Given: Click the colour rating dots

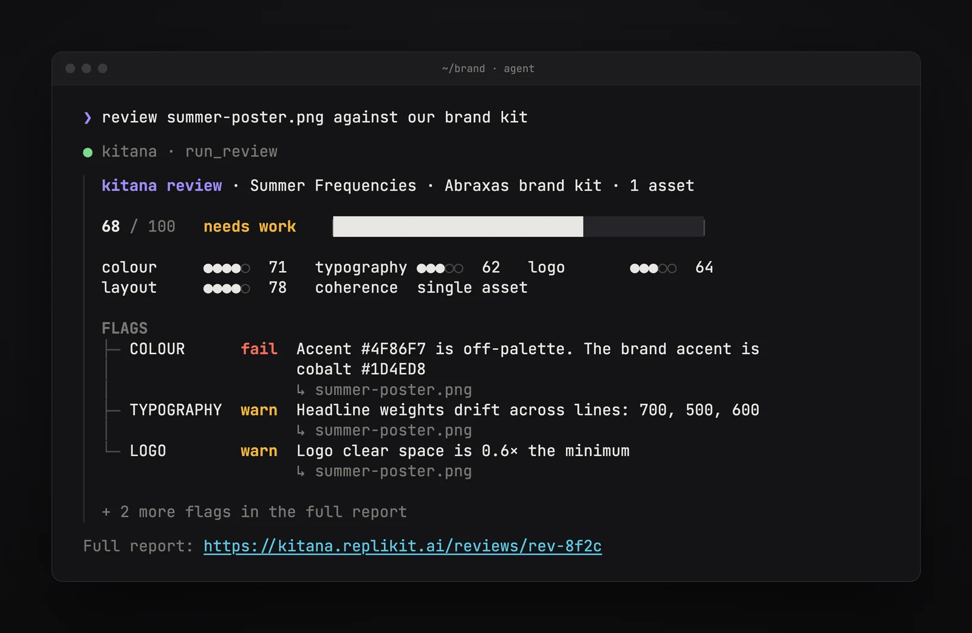Looking at the screenshot, I should tap(227, 269).
